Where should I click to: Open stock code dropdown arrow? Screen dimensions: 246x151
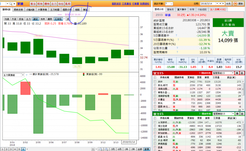point(7,4)
